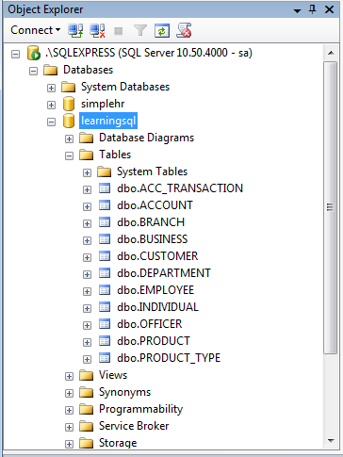
Task: Click the script icon with the red X
Action: point(184,30)
